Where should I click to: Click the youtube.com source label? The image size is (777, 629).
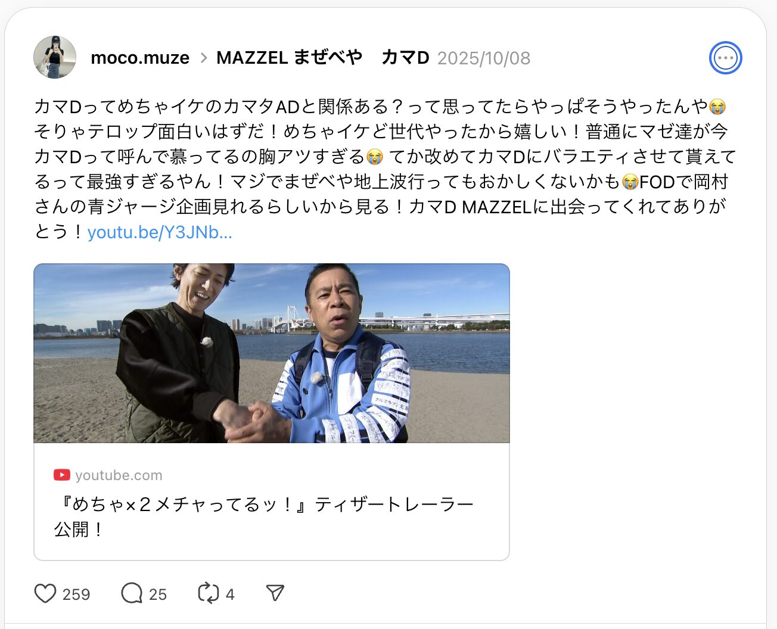click(119, 475)
